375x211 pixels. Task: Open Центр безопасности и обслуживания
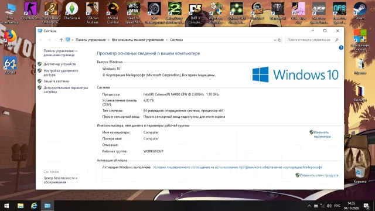(x=60, y=180)
